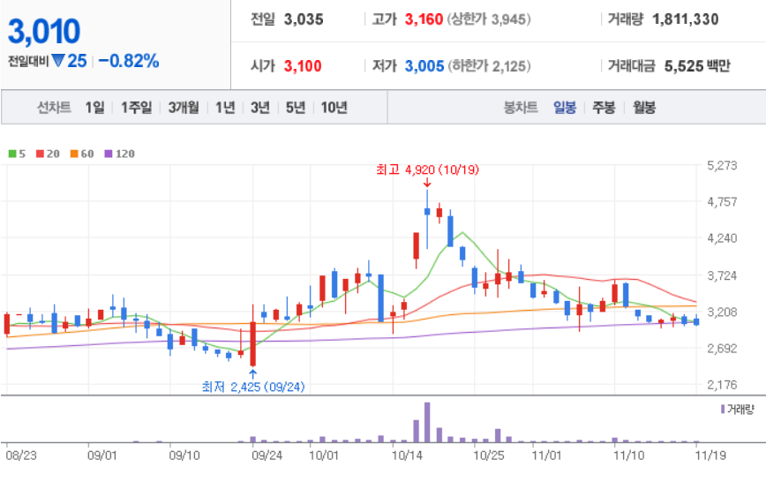
Task: Click the 저가 value 3,005
Action: coord(424,66)
